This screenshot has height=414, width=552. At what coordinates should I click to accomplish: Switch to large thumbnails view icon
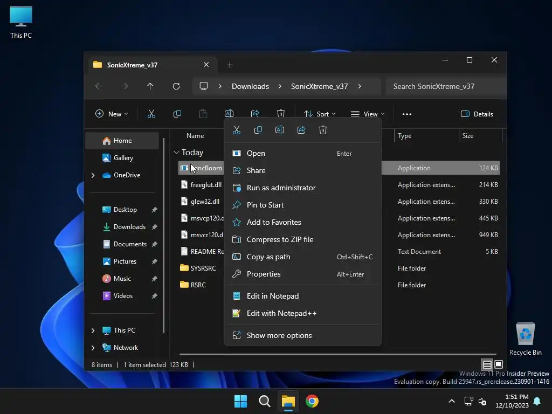(499, 364)
